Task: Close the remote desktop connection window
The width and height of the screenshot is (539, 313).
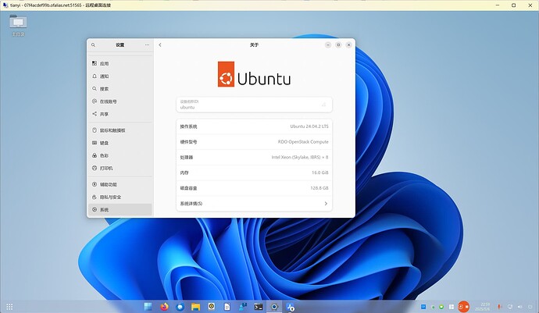Action: click(530, 5)
